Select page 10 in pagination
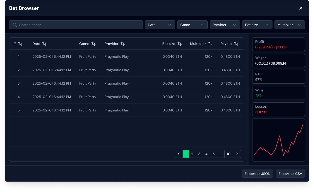 coord(229,154)
